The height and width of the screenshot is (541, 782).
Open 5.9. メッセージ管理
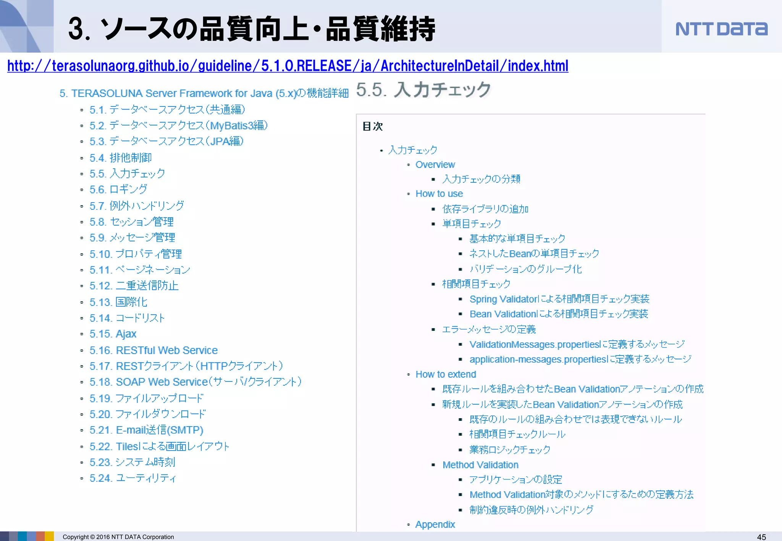pyautogui.click(x=132, y=237)
